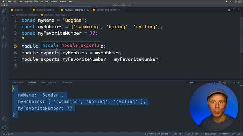Screen dimensions: 243x136
Task: Open the Go menu
Action: pos(41,2)
